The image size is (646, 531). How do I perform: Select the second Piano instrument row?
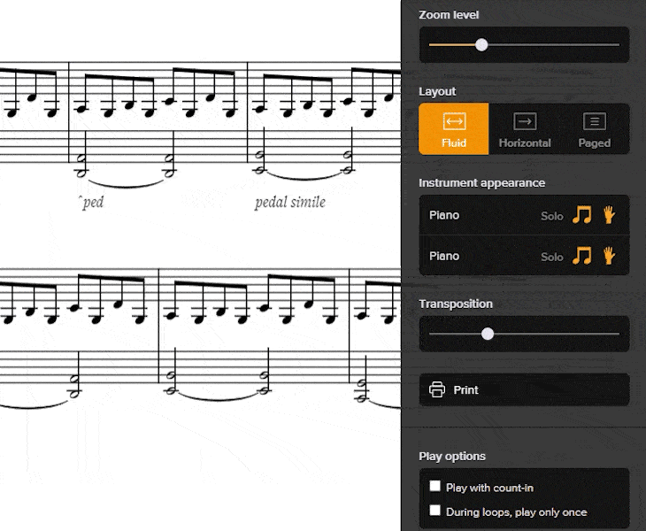(x=524, y=256)
